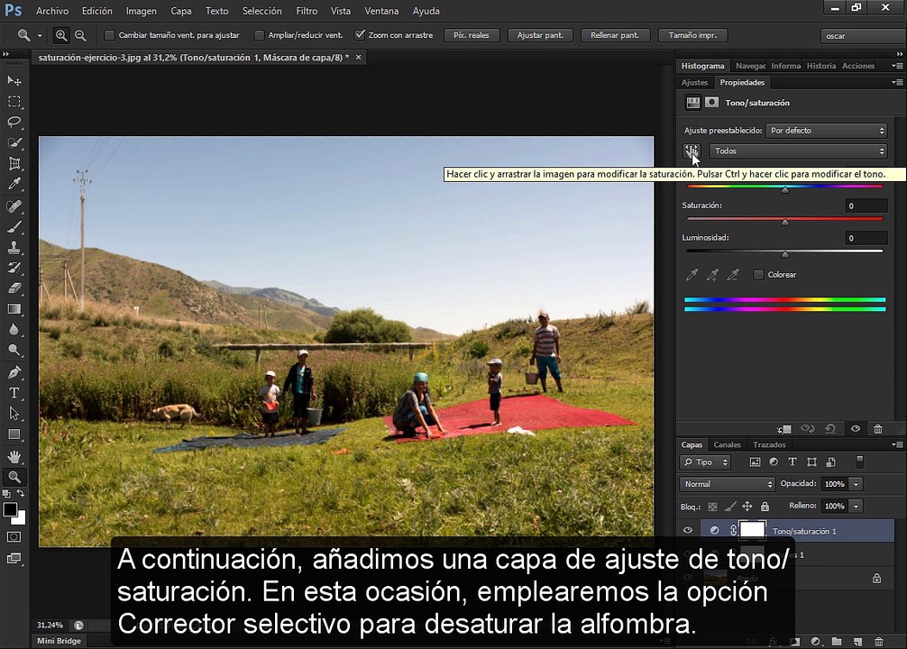Select the Dodge tool
The height and width of the screenshot is (649, 907).
[x=14, y=350]
